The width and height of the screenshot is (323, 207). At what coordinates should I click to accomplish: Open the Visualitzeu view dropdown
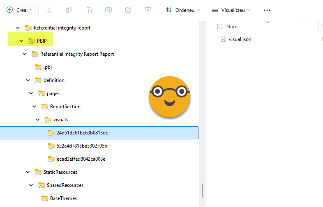pyautogui.click(x=231, y=10)
